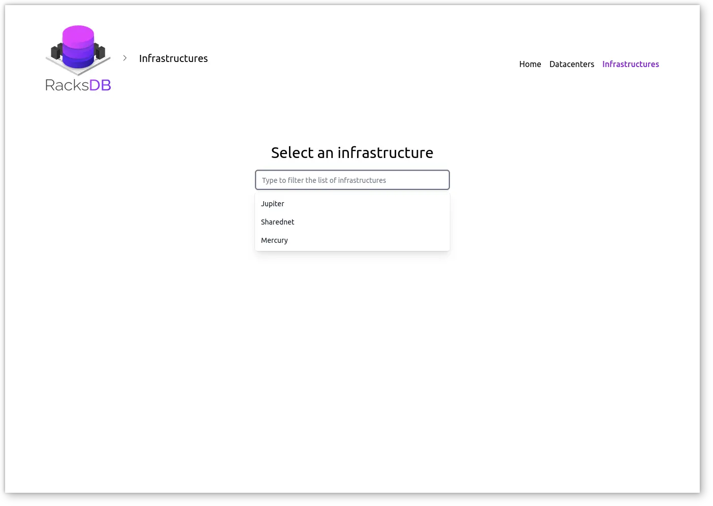This screenshot has height=506, width=713.
Task: Choose Mercury in the infrastructure list
Action: pyautogui.click(x=352, y=240)
